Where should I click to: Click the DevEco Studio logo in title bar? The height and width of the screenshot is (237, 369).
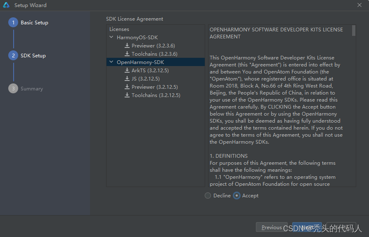6,5
